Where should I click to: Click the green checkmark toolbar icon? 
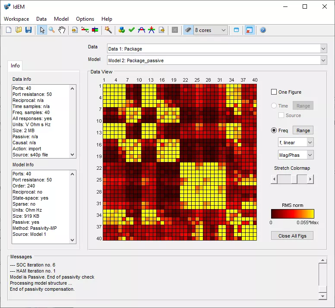(132, 30)
